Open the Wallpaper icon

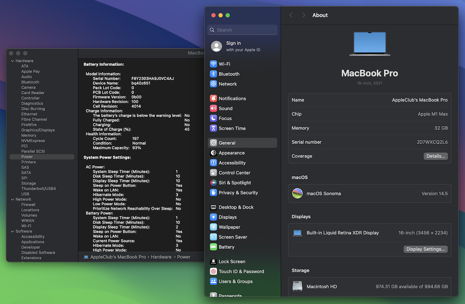click(x=213, y=227)
